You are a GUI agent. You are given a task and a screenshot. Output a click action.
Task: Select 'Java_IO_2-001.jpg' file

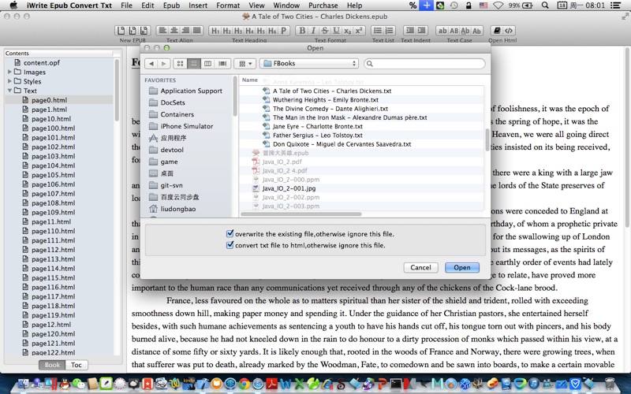click(289, 188)
